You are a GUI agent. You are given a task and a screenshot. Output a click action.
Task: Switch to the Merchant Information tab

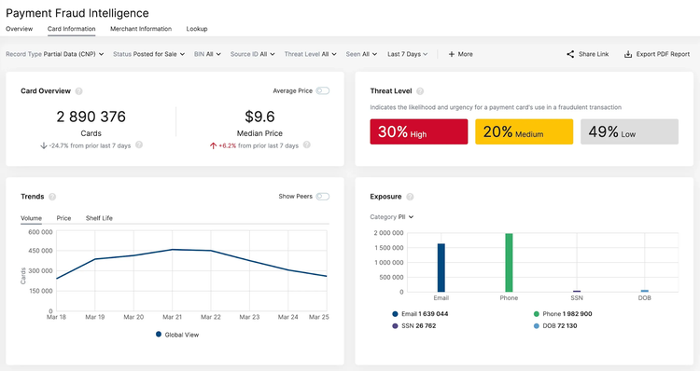coord(141,29)
